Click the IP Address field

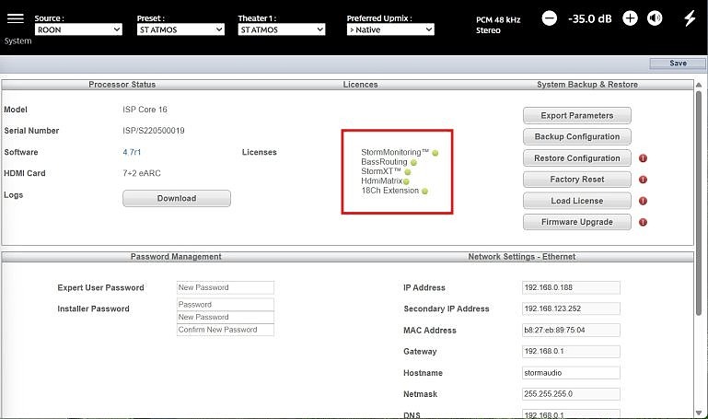click(571, 287)
